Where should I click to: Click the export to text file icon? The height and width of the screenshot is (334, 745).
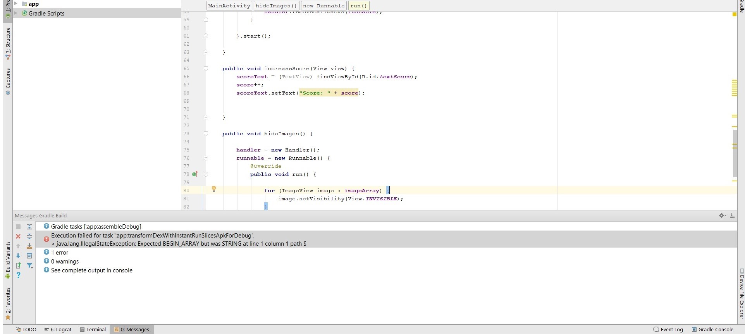coord(18,265)
